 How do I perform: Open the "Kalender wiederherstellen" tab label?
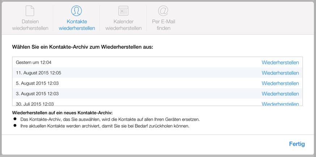click(x=123, y=25)
